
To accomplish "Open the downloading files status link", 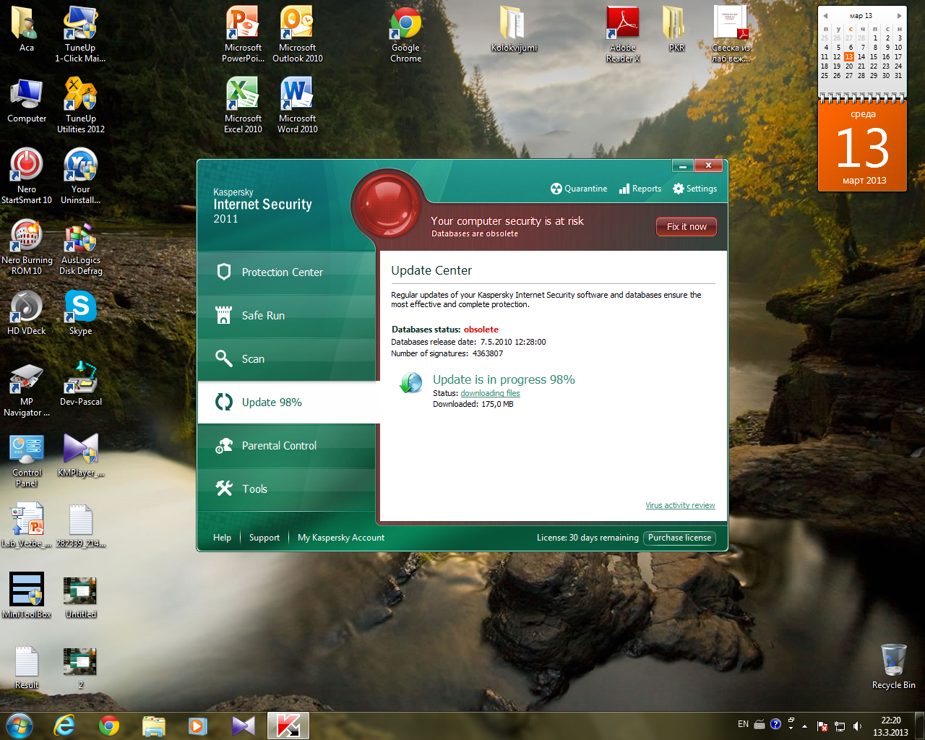I will (x=490, y=393).
